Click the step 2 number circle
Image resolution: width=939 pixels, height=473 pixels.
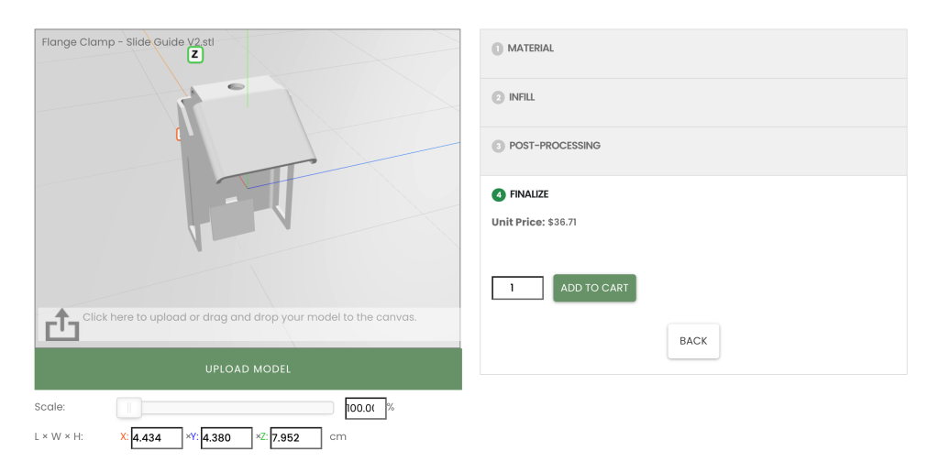(498, 97)
